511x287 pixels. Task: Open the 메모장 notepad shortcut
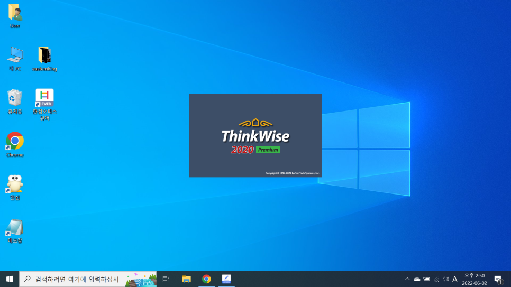point(15,230)
